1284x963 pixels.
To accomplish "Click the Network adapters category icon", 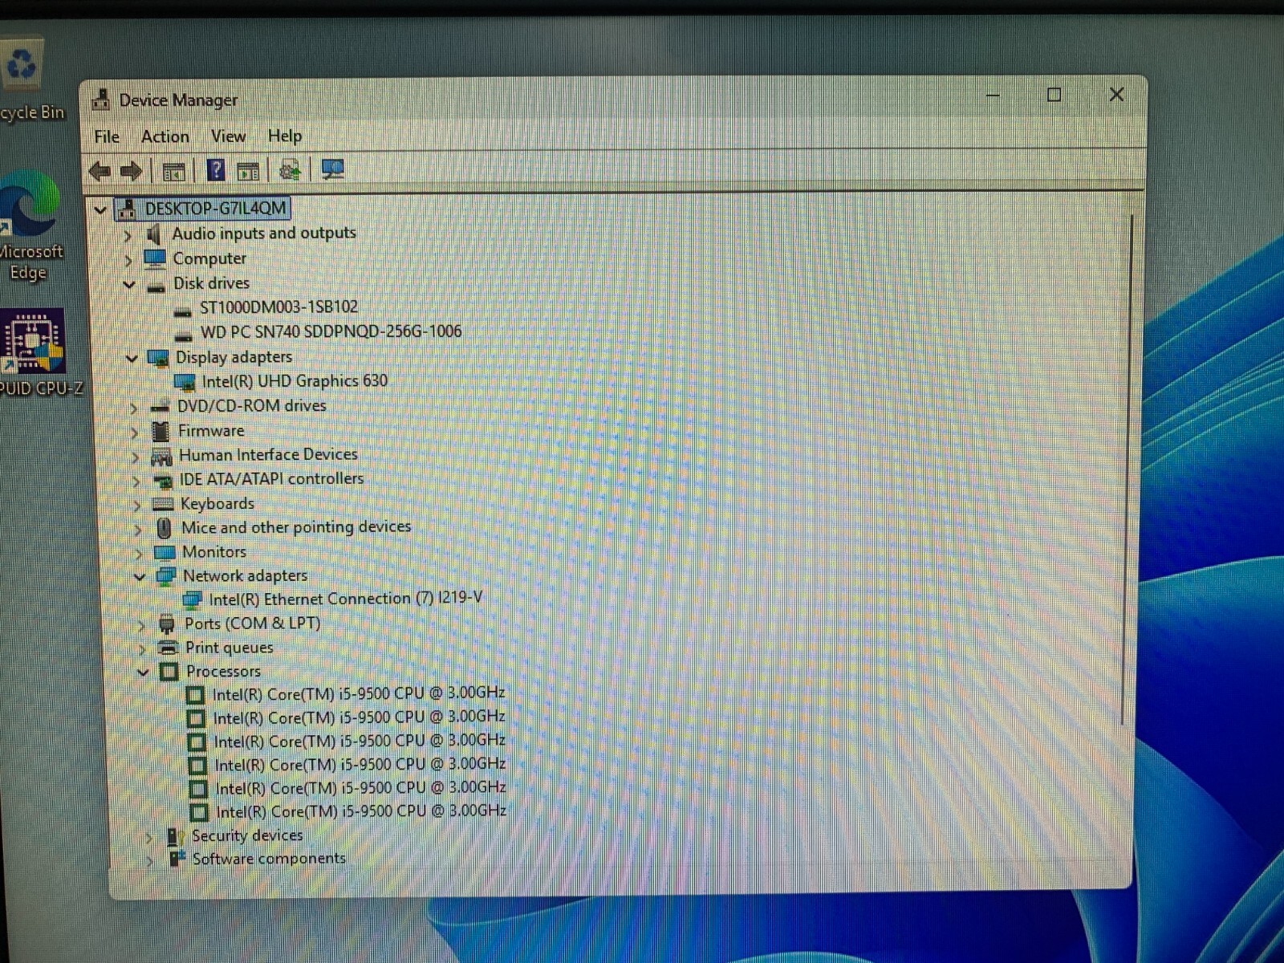I will click(166, 576).
